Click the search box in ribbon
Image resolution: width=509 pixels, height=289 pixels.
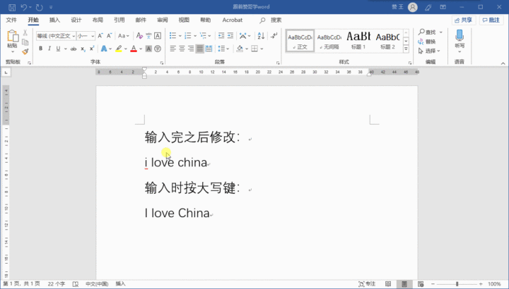point(271,20)
